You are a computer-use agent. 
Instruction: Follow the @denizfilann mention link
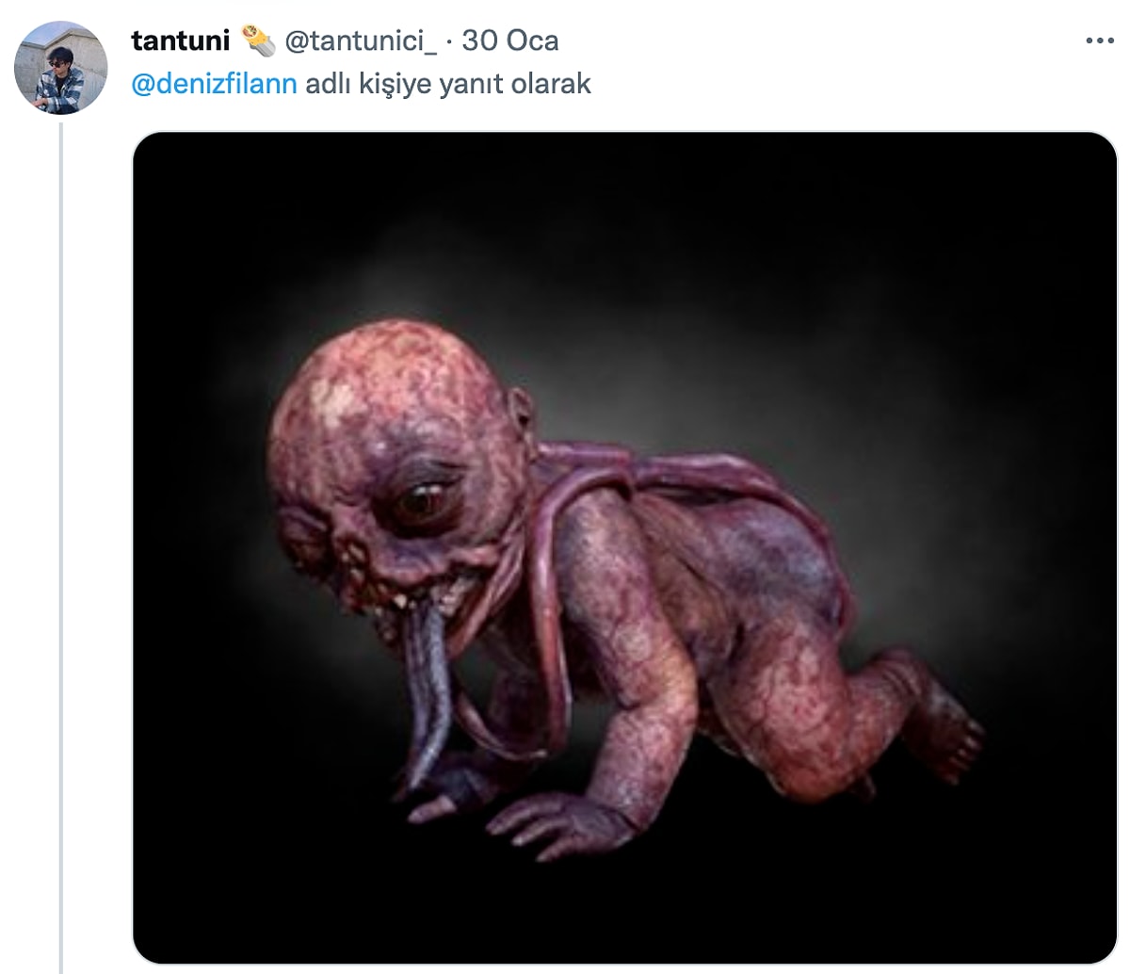click(x=214, y=83)
